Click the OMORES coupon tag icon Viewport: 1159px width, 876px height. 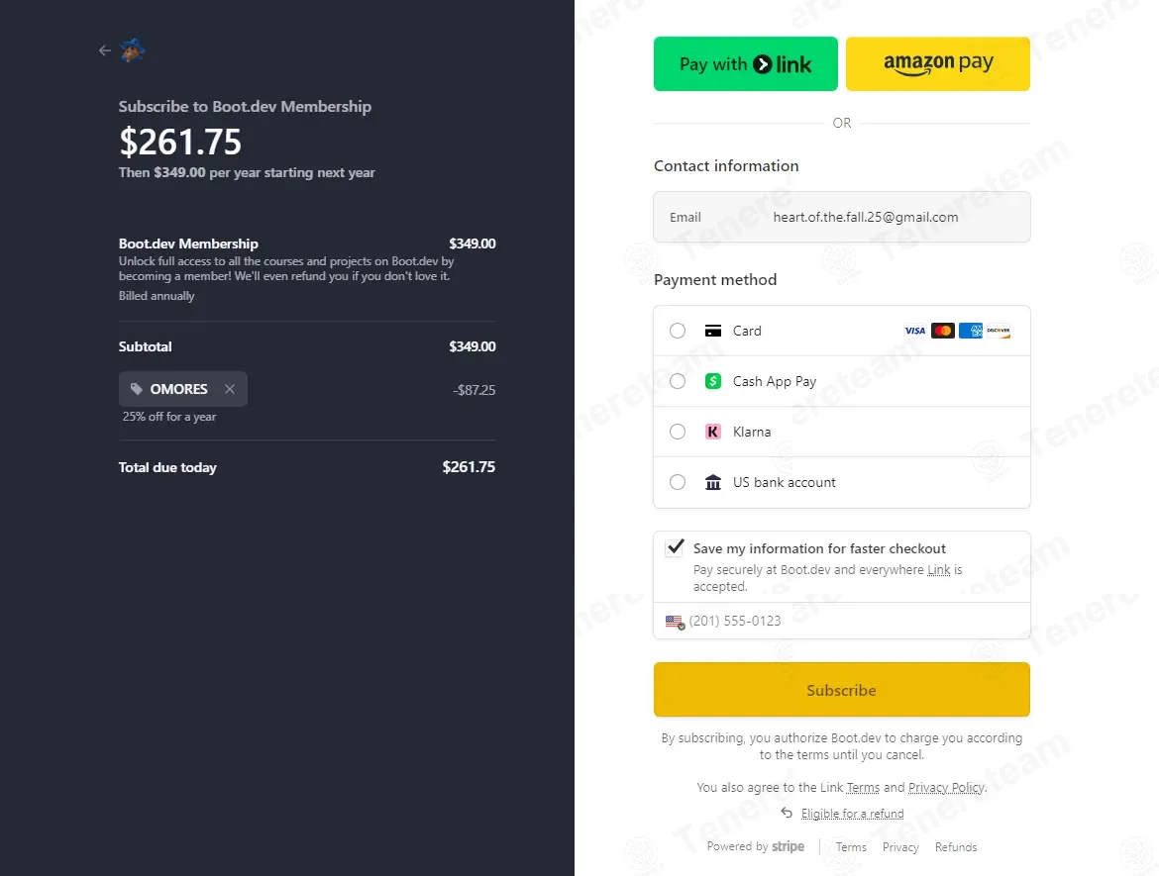pos(136,389)
